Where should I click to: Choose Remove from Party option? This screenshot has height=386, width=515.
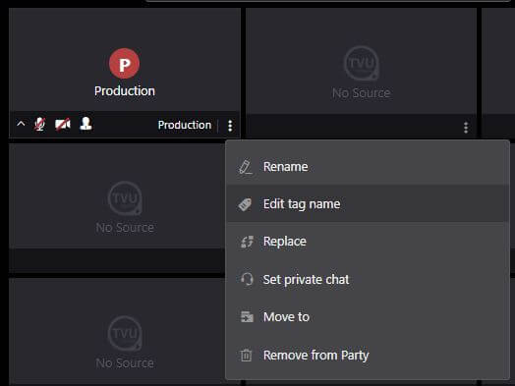[368, 356]
